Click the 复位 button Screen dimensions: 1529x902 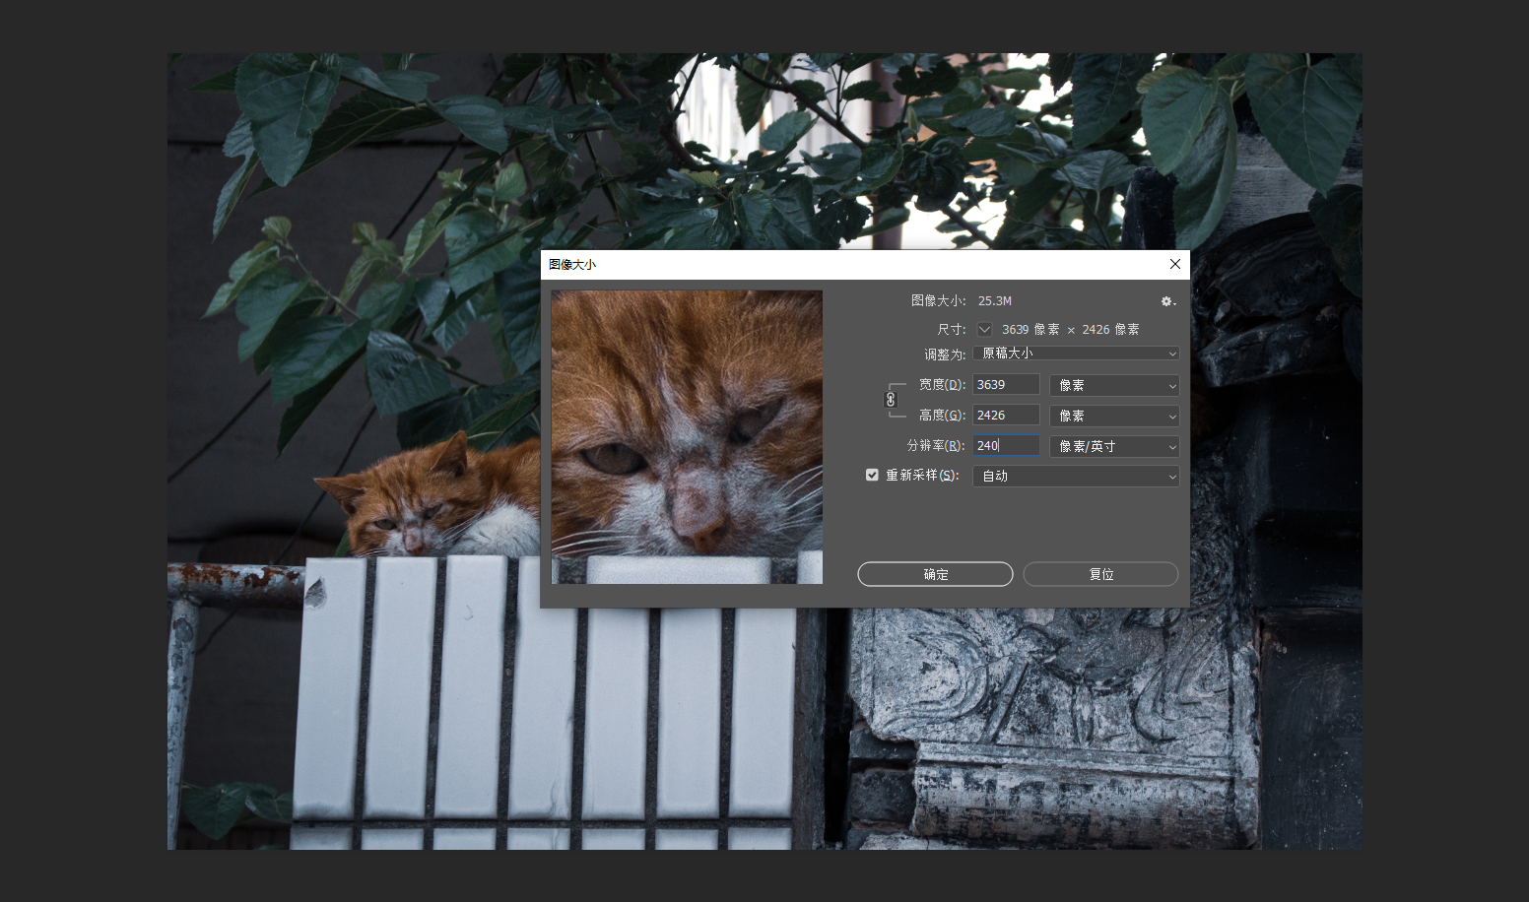pos(1100,574)
